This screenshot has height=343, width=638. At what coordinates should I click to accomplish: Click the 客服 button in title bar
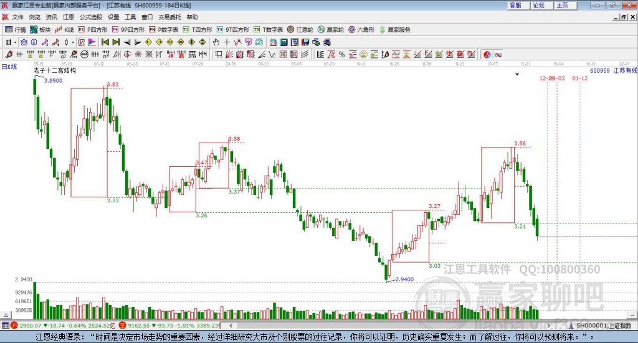pos(518,5)
